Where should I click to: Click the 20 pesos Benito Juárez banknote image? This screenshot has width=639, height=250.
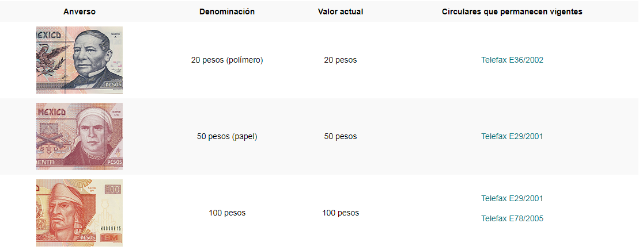(80, 60)
